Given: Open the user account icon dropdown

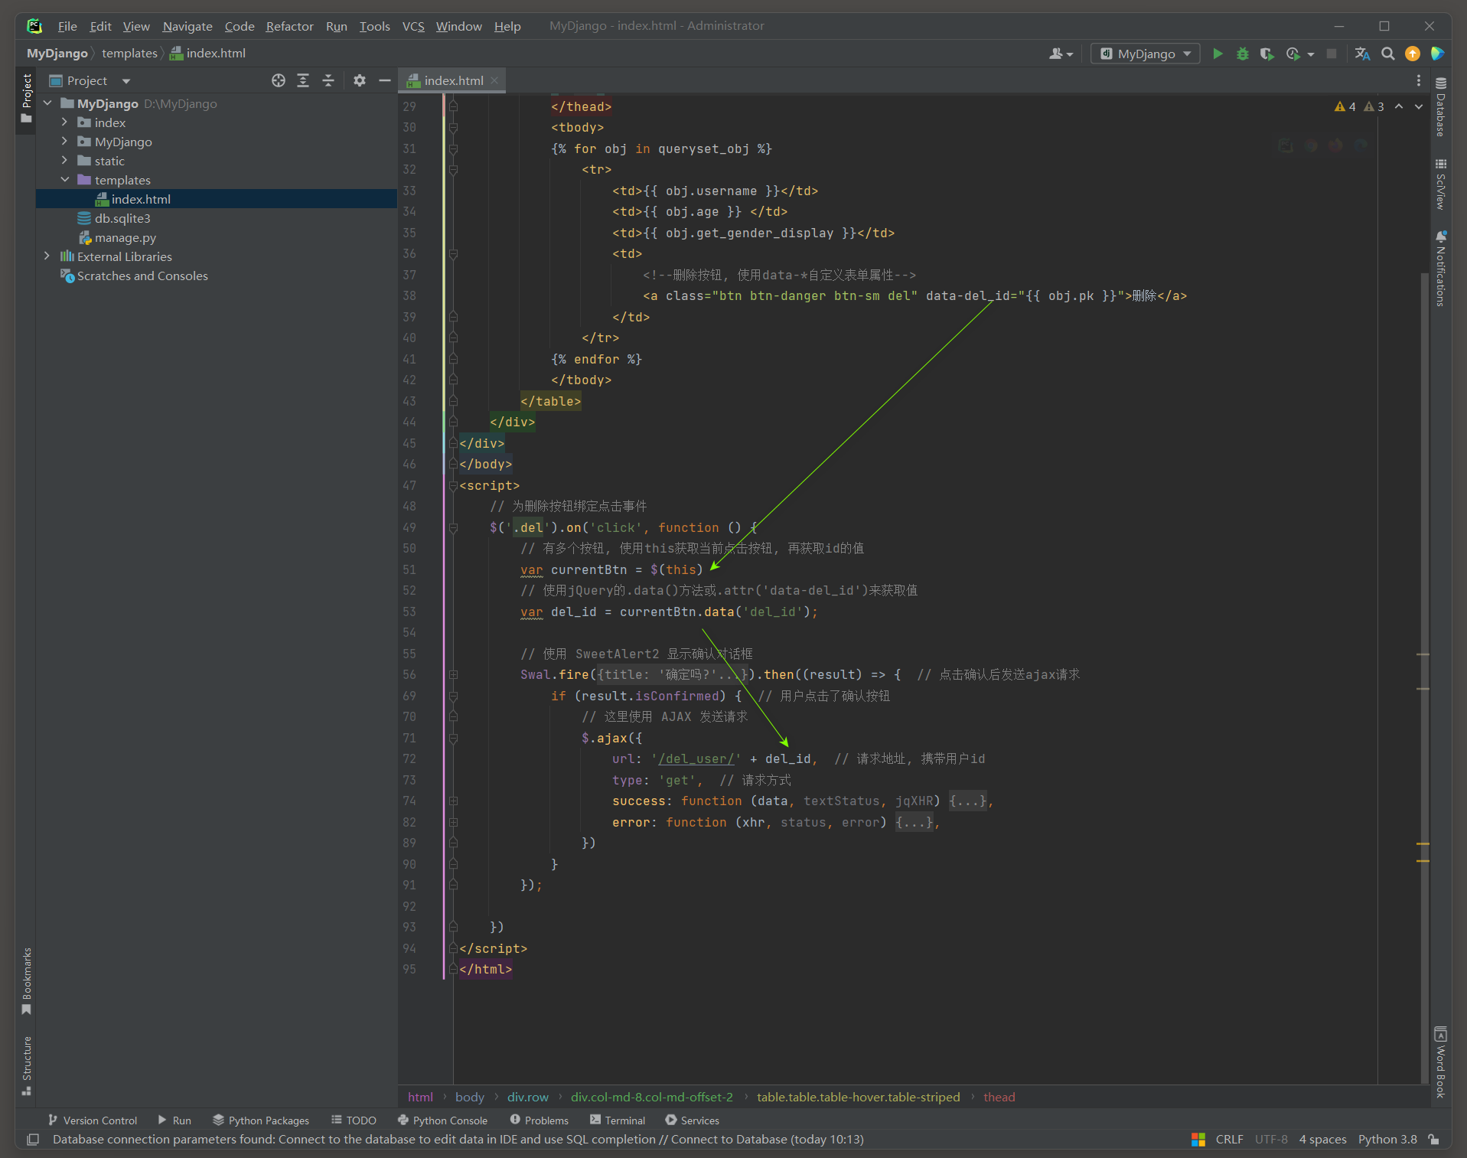Looking at the screenshot, I should point(1061,54).
